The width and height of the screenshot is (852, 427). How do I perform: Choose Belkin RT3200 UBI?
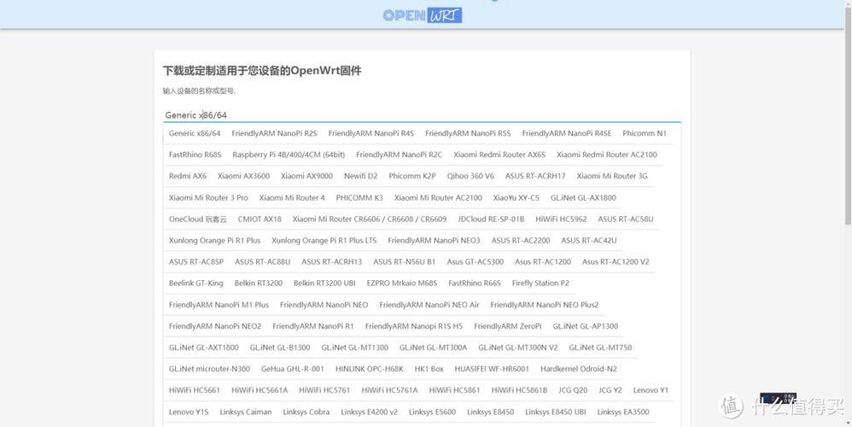324,283
